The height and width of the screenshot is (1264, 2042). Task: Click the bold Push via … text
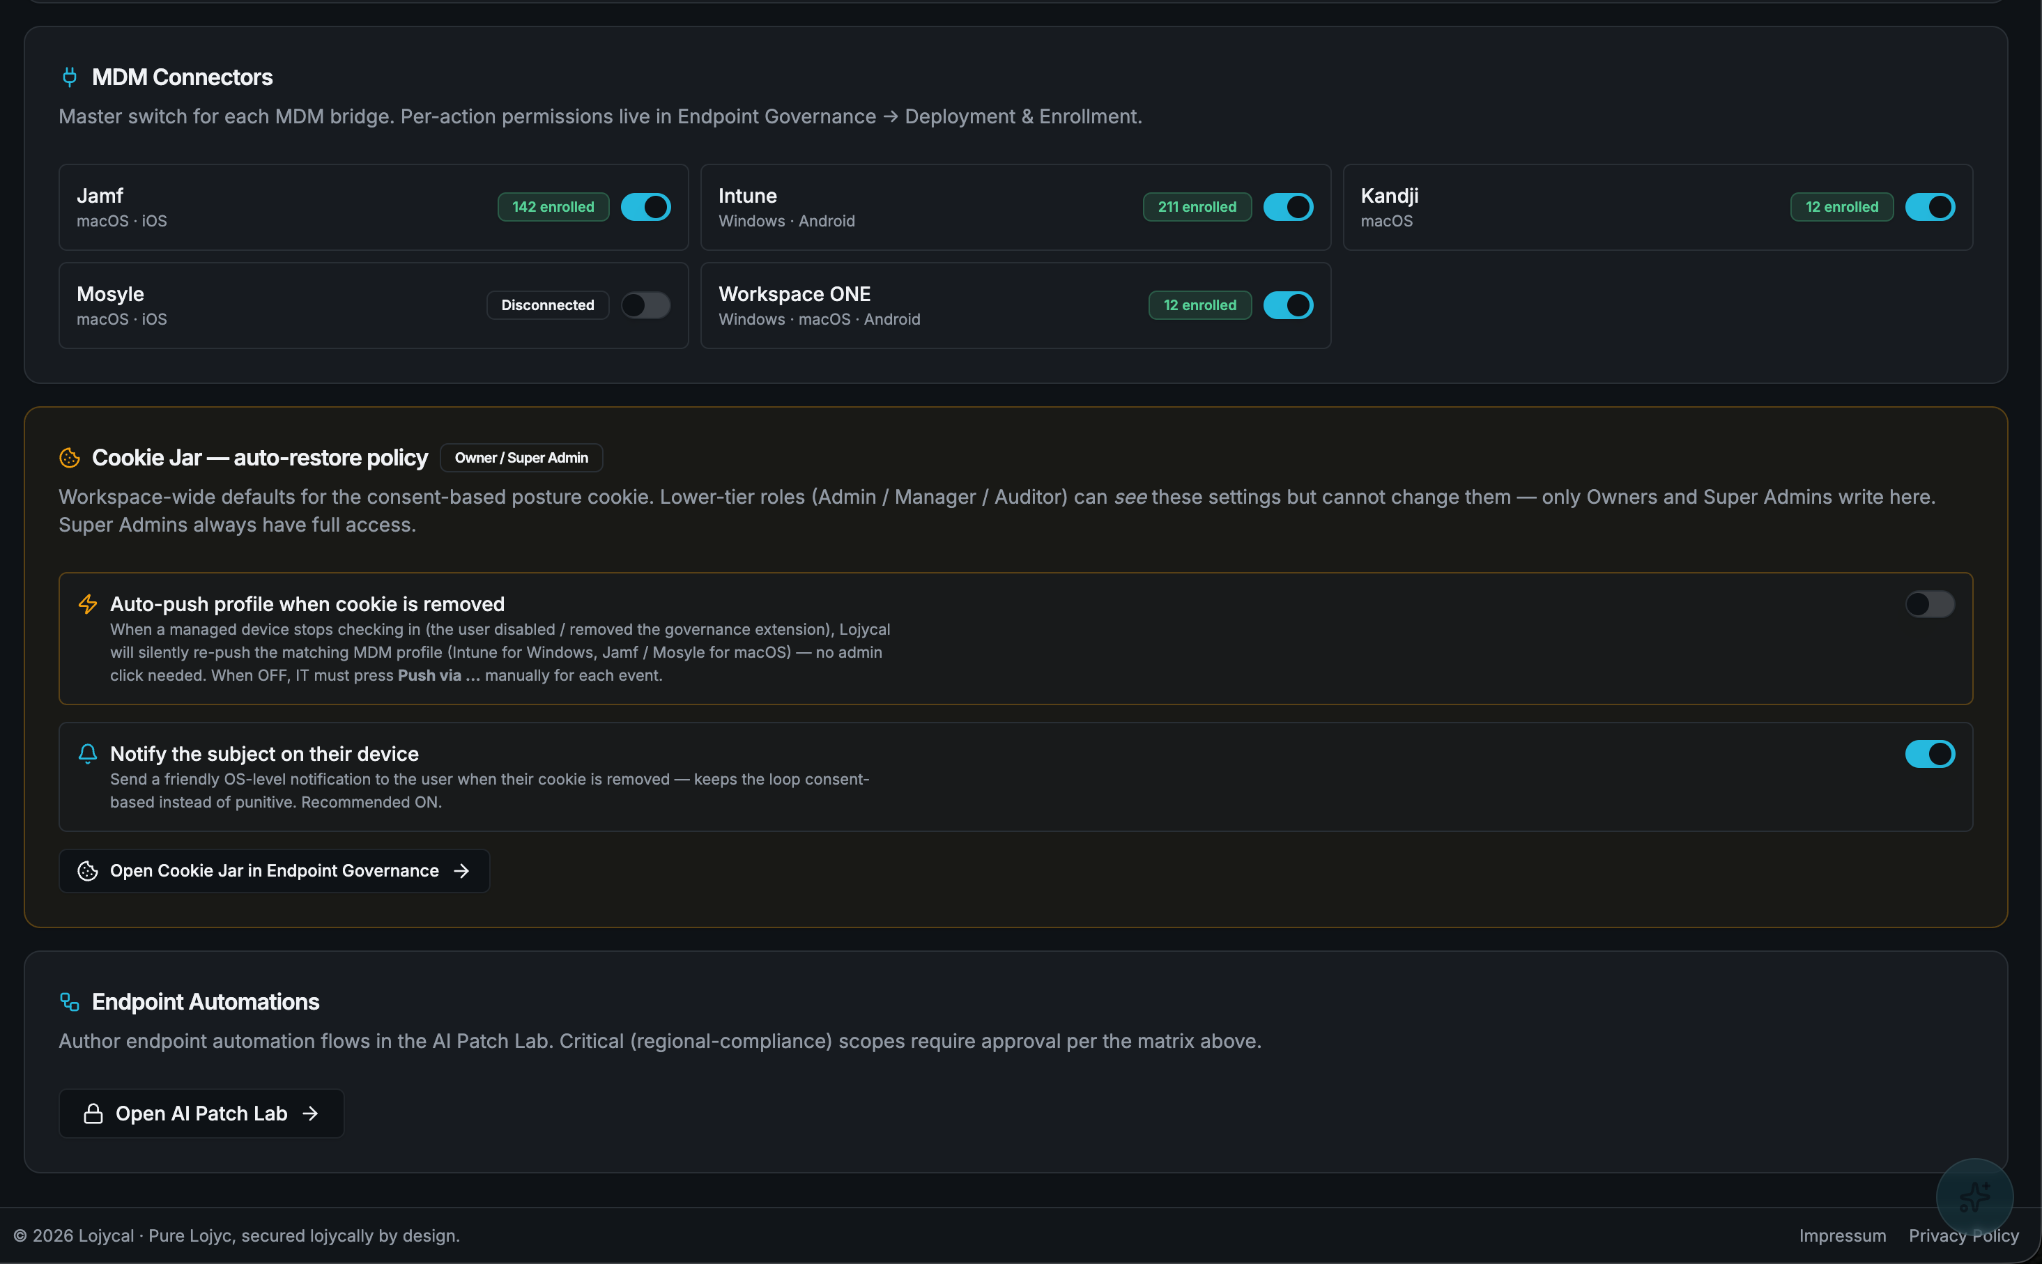(x=439, y=675)
